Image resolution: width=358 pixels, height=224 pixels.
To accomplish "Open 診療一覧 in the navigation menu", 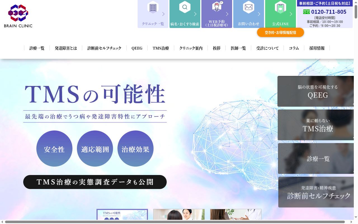I will tap(37, 48).
